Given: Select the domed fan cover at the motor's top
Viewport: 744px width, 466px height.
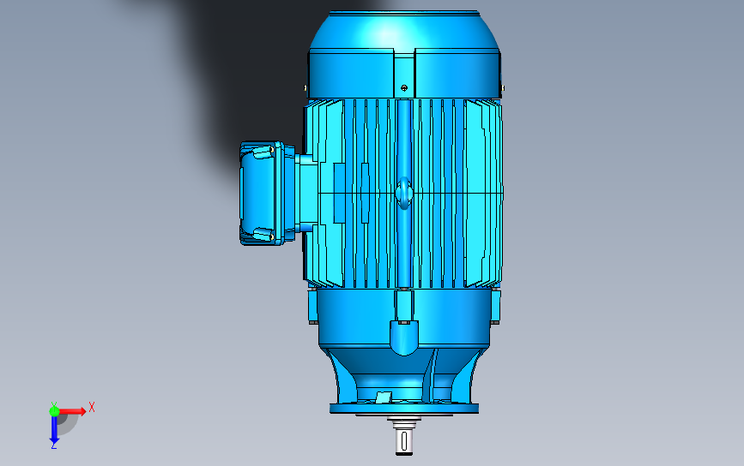Looking at the screenshot, I should pyautogui.click(x=404, y=55).
